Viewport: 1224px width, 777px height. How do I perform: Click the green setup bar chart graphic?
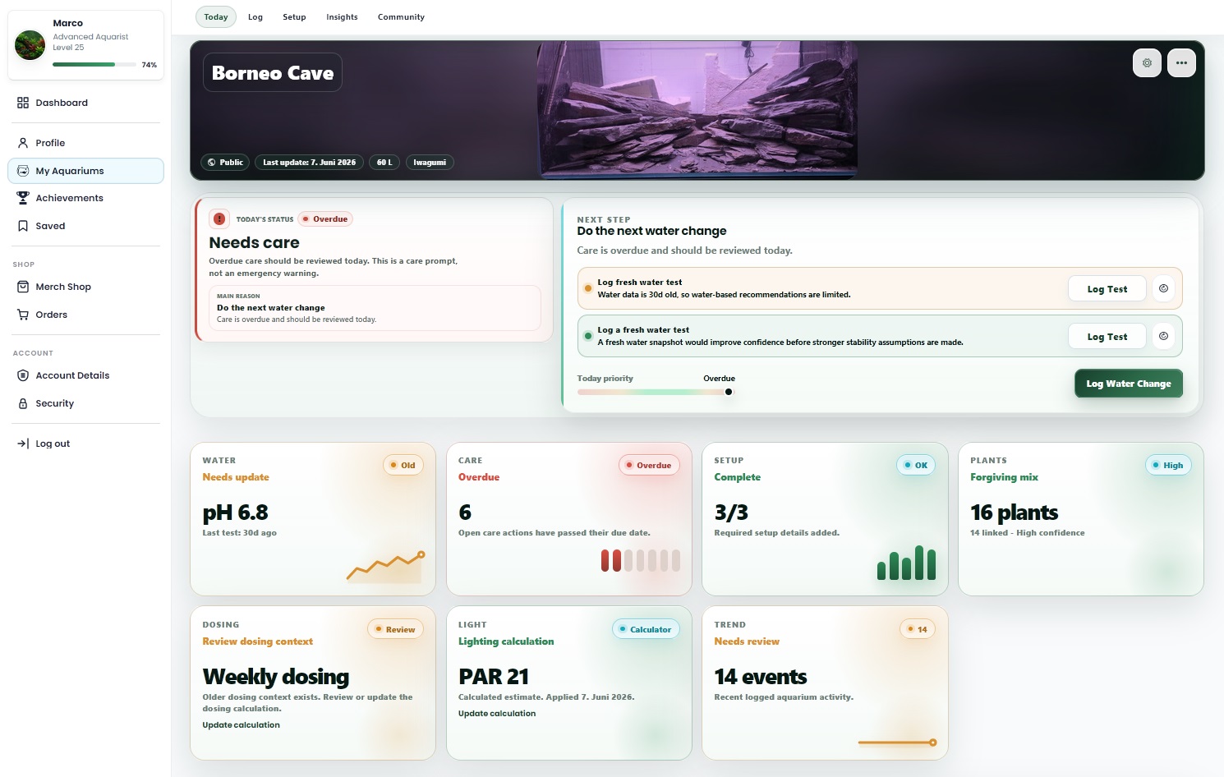[x=906, y=563]
